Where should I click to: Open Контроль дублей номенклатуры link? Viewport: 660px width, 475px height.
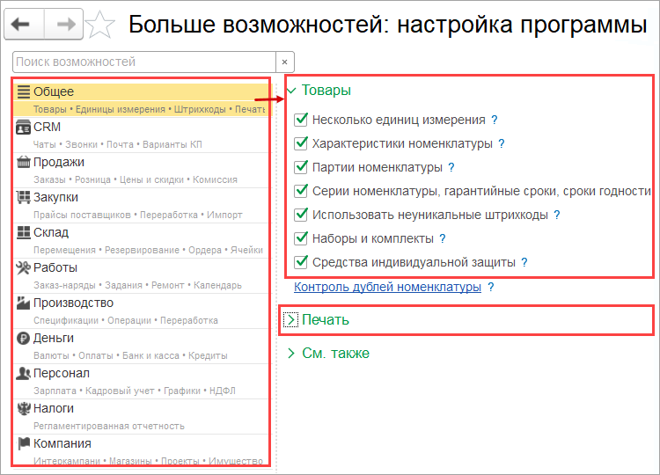(387, 287)
